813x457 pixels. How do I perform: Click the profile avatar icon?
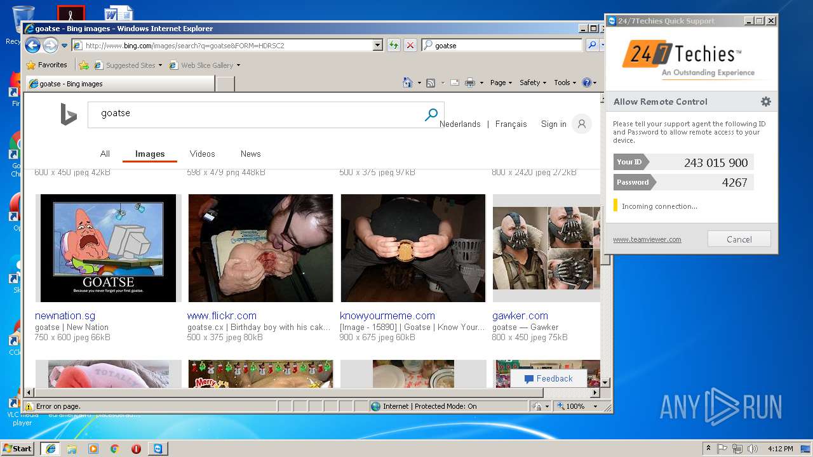[x=582, y=124]
